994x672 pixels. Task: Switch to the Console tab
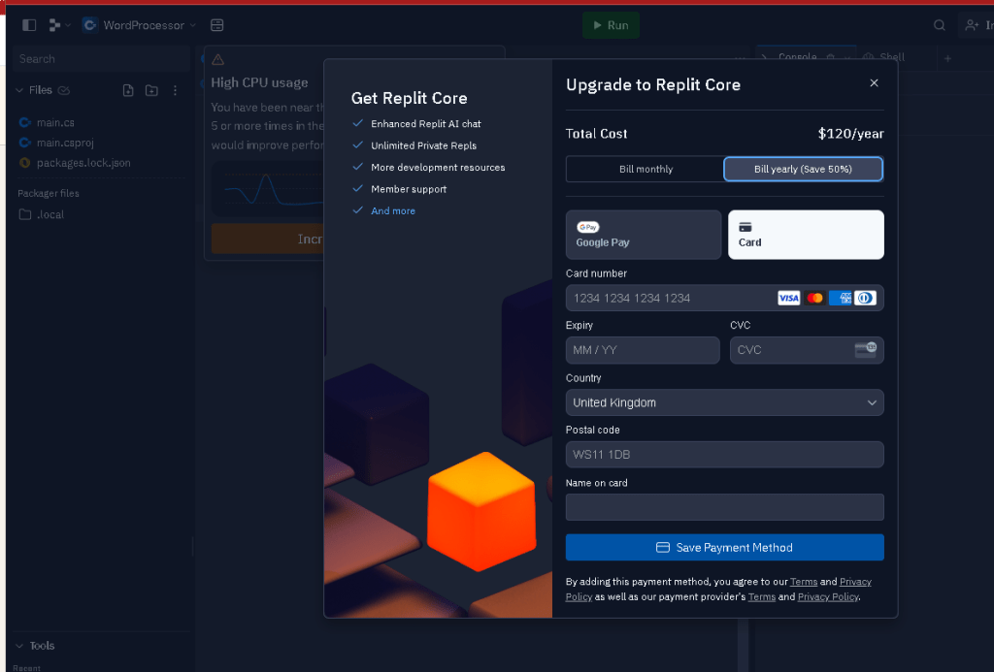[x=797, y=57]
